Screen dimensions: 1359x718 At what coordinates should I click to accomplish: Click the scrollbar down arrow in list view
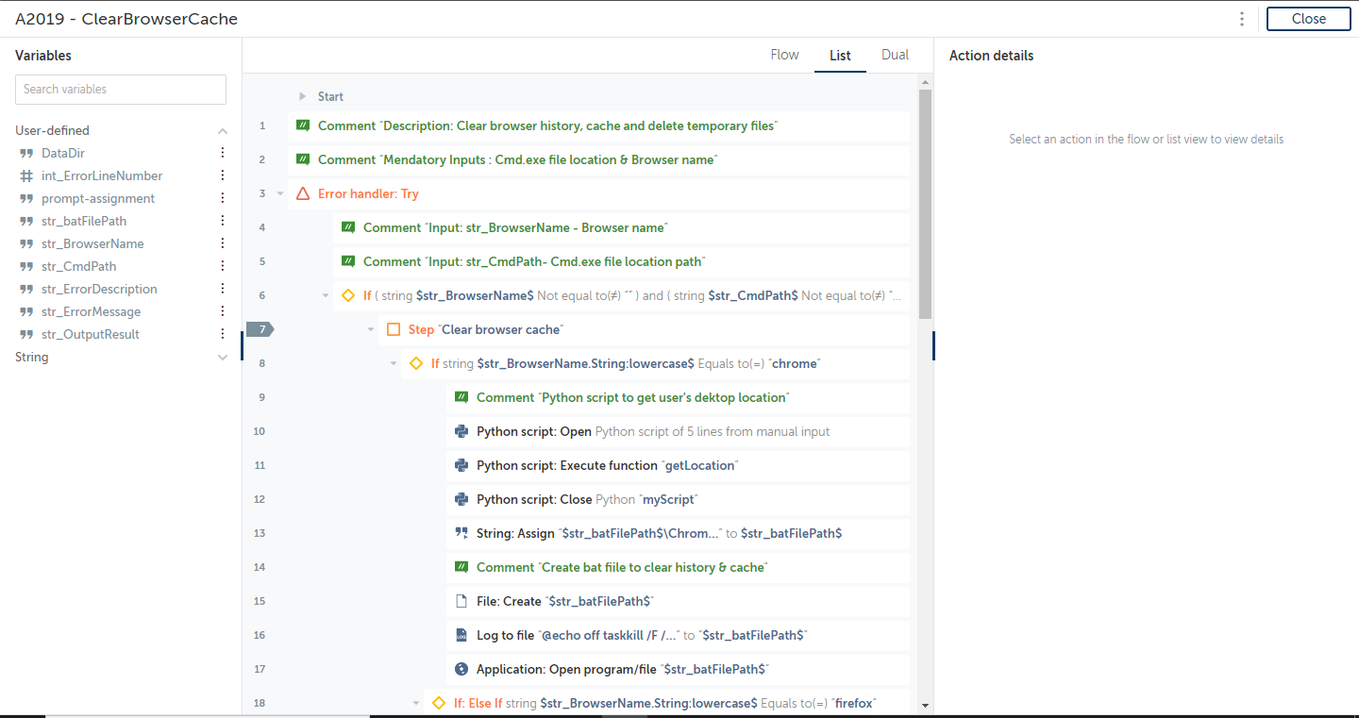(925, 705)
